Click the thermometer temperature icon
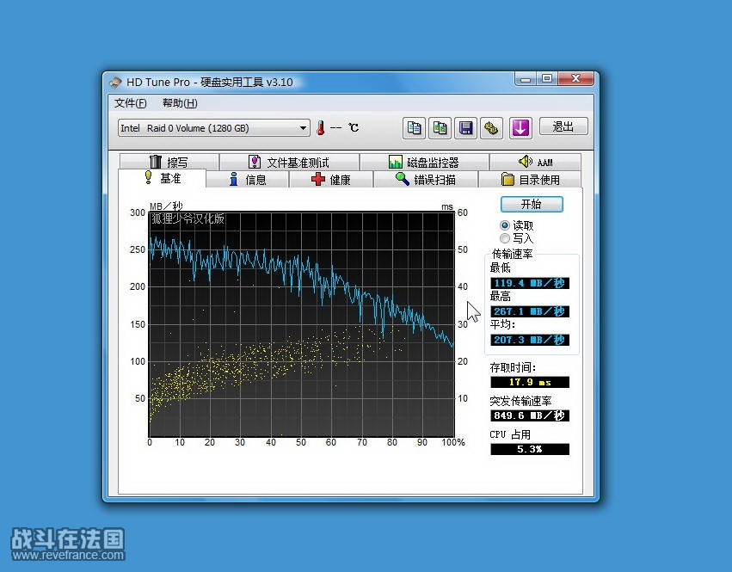This screenshot has width=732, height=572. 320,128
